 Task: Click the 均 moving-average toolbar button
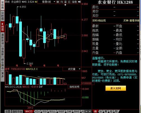click(x=62, y=2)
